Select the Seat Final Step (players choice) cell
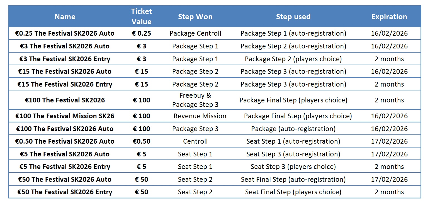Screen dimensions: 430x204 click(x=293, y=192)
